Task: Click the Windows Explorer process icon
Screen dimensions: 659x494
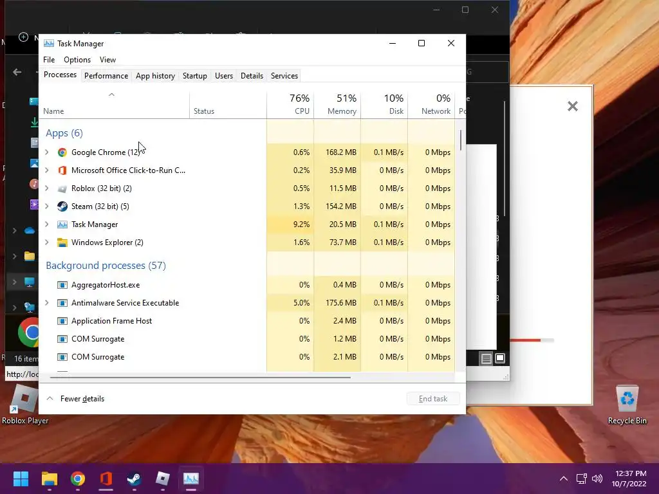Action: [x=62, y=242]
